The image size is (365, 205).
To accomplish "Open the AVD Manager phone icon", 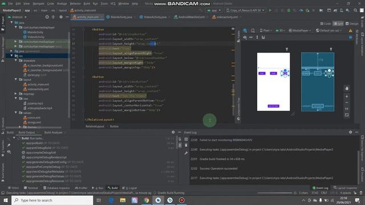I will (x=341, y=10).
